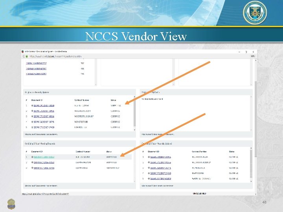Screen dimensions: 283x212
Task: Expand row 3 plus icon in Pending Requests
Action: pyautogui.click(x=32, y=168)
